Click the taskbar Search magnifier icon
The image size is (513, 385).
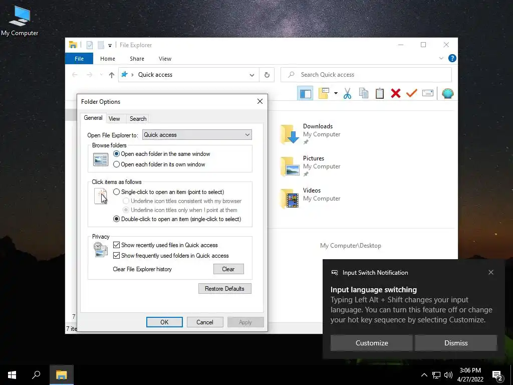click(x=36, y=375)
